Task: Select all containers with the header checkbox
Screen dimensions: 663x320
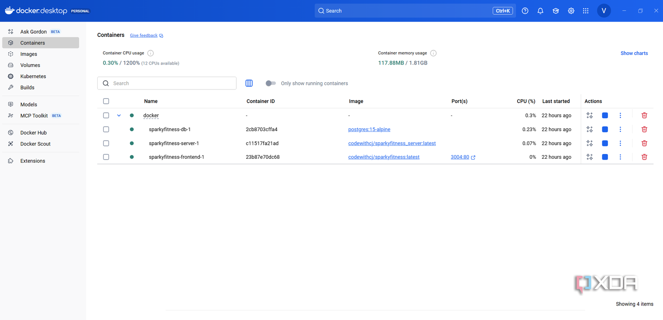Action: [106, 101]
